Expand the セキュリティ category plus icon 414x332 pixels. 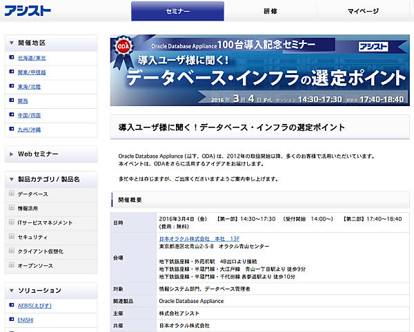[x=11, y=236]
